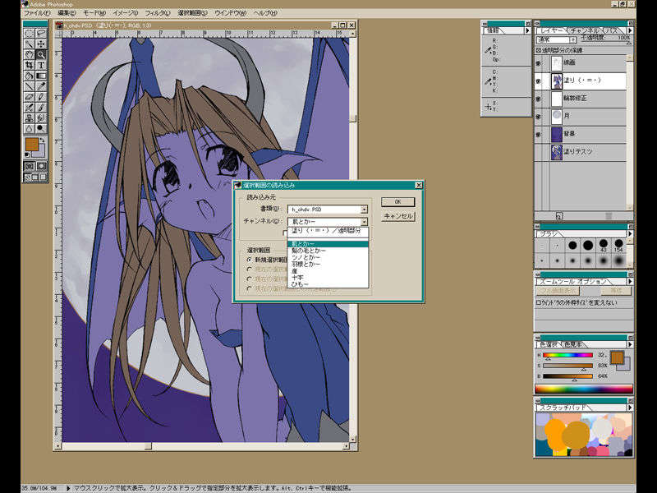Open the Info panel flyout menu arrow
Screen dimensions: 657x493
coord(527,30)
